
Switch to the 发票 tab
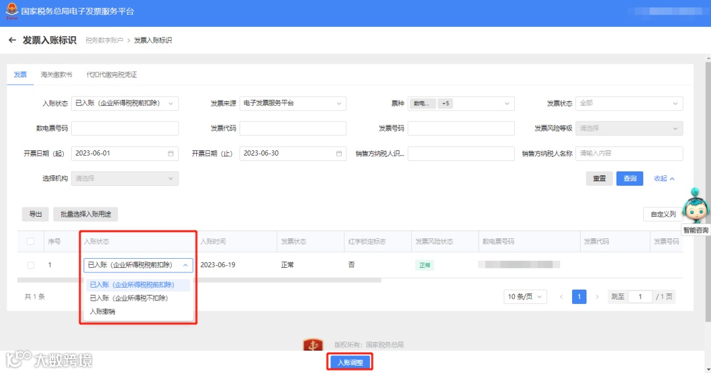[20, 75]
